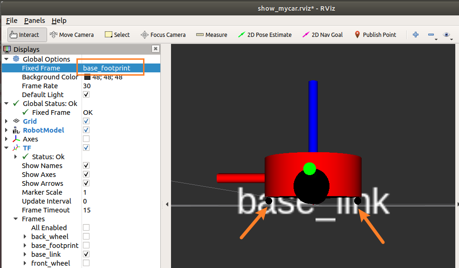The image size is (459, 268).
Task: Expand the TF Status Ok row
Action: point(15,156)
